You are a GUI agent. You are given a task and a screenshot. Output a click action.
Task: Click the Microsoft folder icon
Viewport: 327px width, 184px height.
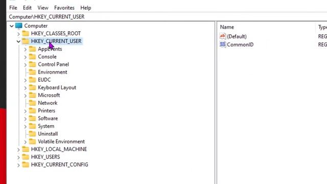point(32,95)
